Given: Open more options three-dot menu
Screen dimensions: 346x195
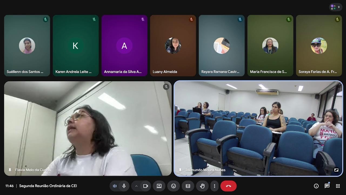Looking at the screenshot, I should click(214, 186).
